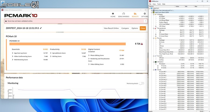The image size is (210, 112).
Task: Click View Result Online button
Action: (111, 28)
